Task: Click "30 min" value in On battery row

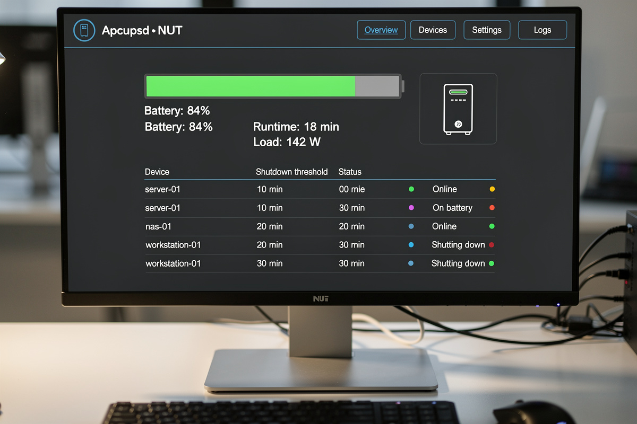Action: (352, 208)
